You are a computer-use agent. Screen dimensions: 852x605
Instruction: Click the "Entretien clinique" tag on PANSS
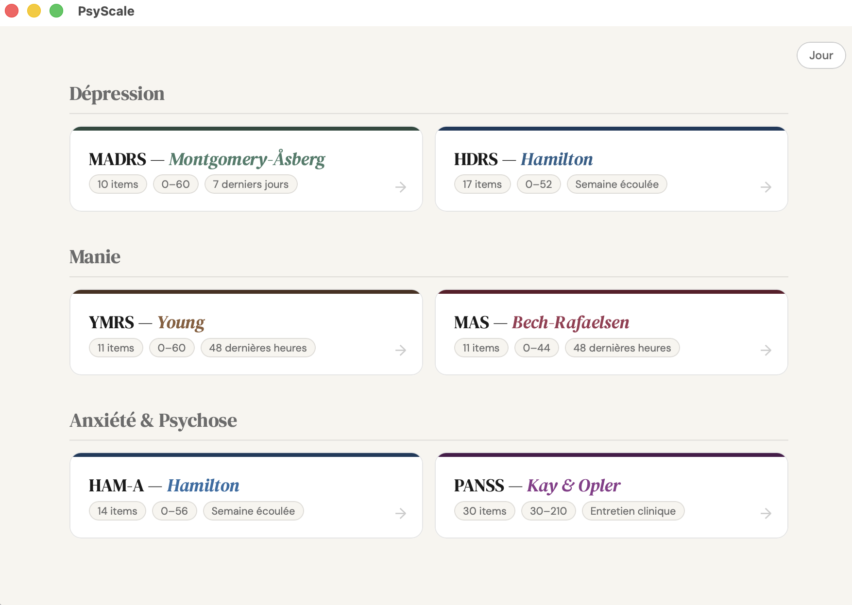tap(633, 511)
